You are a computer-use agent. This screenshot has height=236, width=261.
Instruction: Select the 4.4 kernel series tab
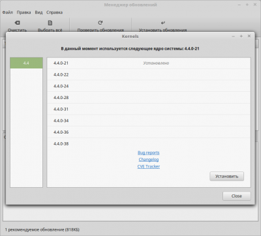pos(26,63)
